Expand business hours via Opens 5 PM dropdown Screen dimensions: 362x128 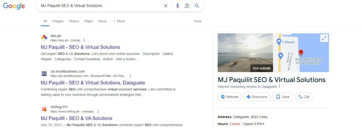point(254,124)
